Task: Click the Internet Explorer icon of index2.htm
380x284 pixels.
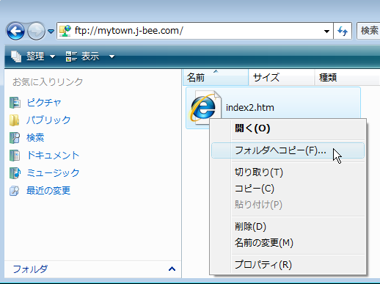Action: (x=205, y=107)
